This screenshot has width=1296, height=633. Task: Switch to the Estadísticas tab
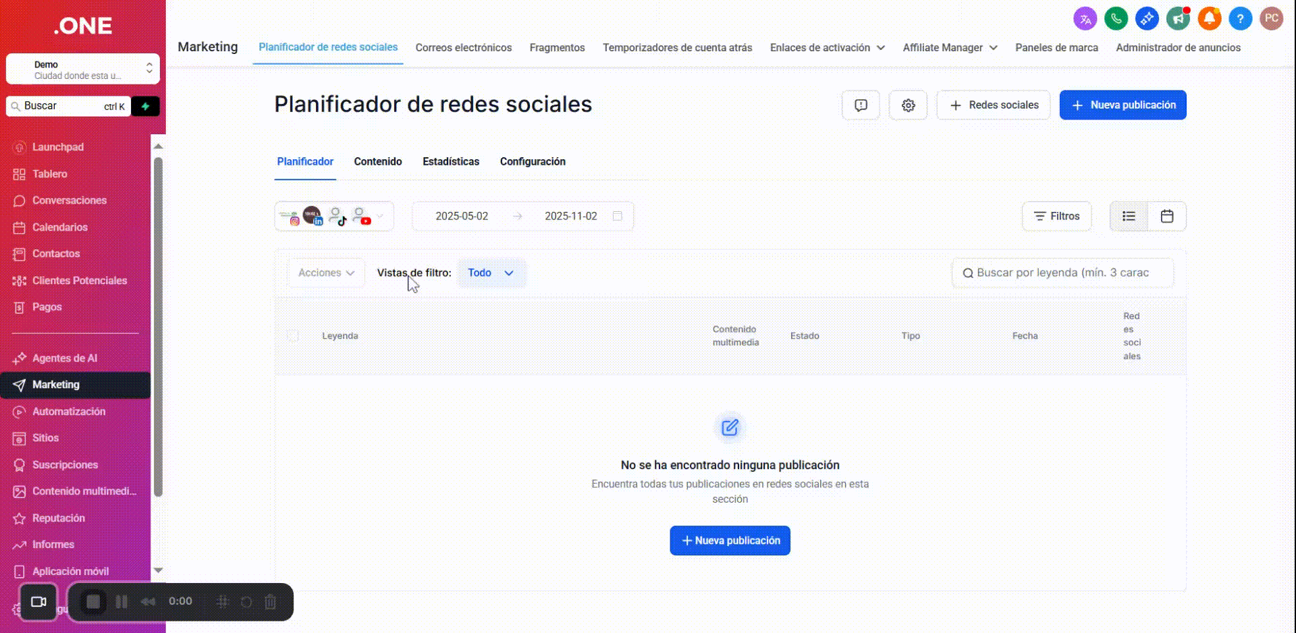pos(451,162)
